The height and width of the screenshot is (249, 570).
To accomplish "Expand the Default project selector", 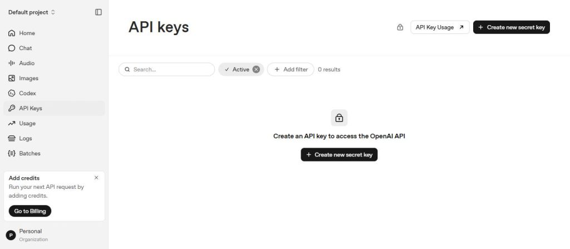I will [x=32, y=12].
